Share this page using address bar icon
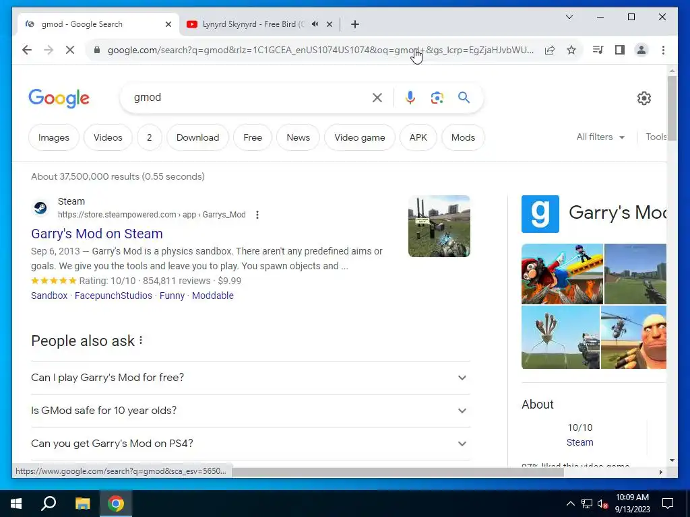 (x=550, y=50)
